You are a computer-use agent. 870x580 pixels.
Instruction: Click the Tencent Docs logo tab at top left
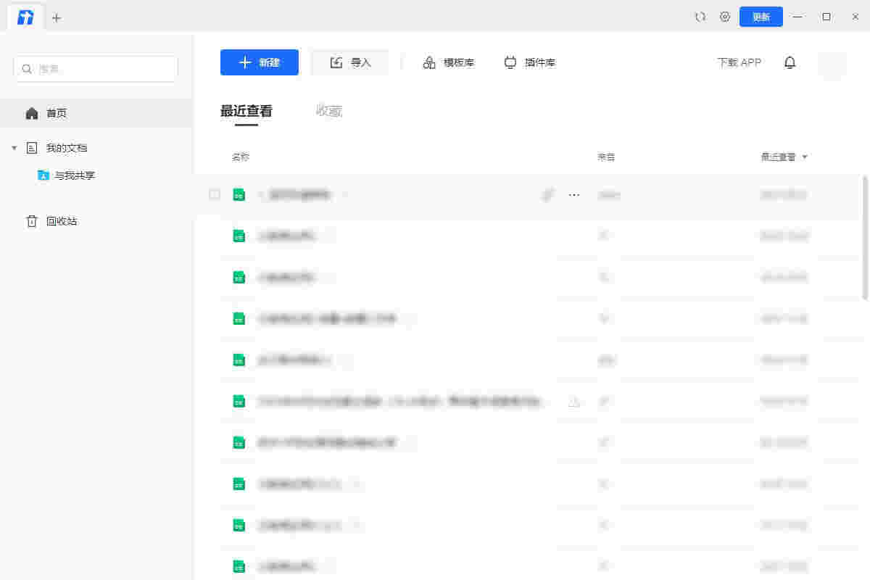[x=25, y=17]
